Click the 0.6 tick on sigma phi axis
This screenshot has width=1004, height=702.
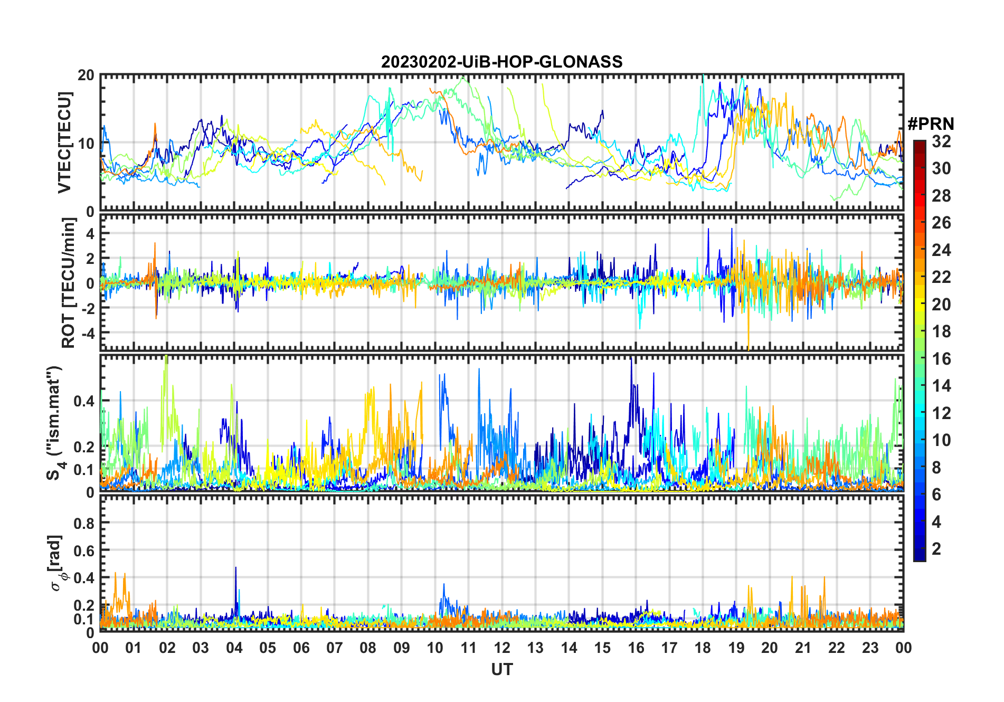84,551
